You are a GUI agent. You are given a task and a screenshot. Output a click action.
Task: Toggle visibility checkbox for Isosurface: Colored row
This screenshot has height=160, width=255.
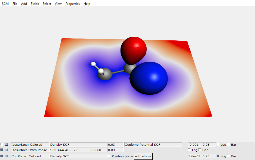(x=2, y=144)
